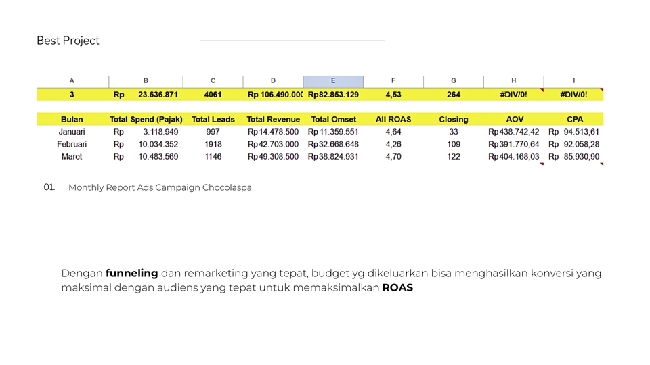
Task: Select the Maret row label
Action: [x=72, y=156]
